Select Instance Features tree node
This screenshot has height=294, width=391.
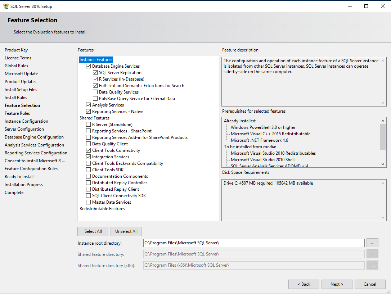[x=96, y=60]
